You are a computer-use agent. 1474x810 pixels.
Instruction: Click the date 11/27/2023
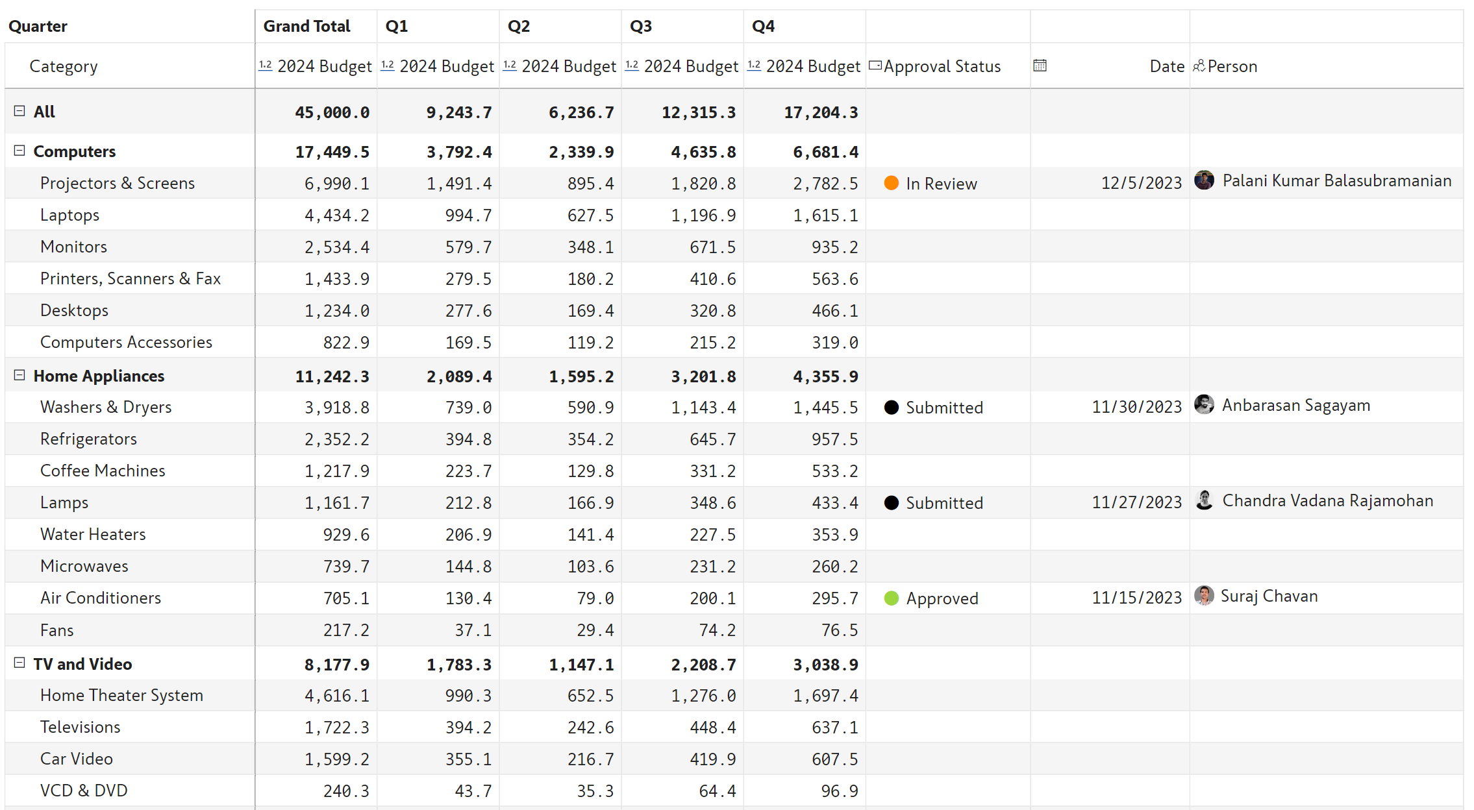coord(1137,502)
